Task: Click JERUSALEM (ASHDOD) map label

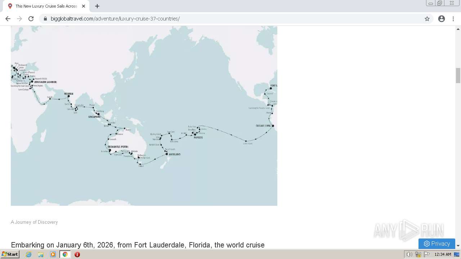Action: coord(45,82)
